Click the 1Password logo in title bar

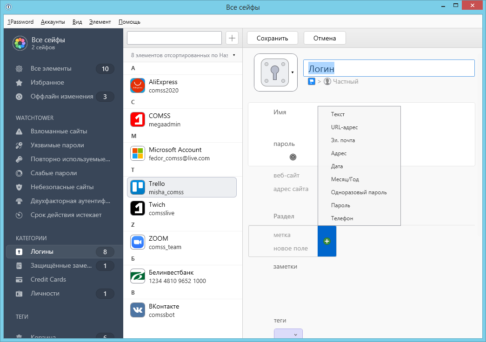[x=8, y=7]
